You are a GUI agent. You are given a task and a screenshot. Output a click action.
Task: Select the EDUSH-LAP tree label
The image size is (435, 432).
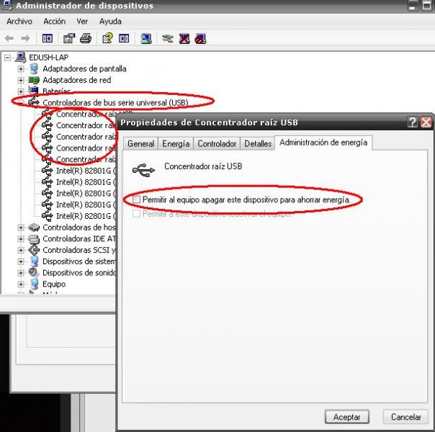(x=48, y=58)
